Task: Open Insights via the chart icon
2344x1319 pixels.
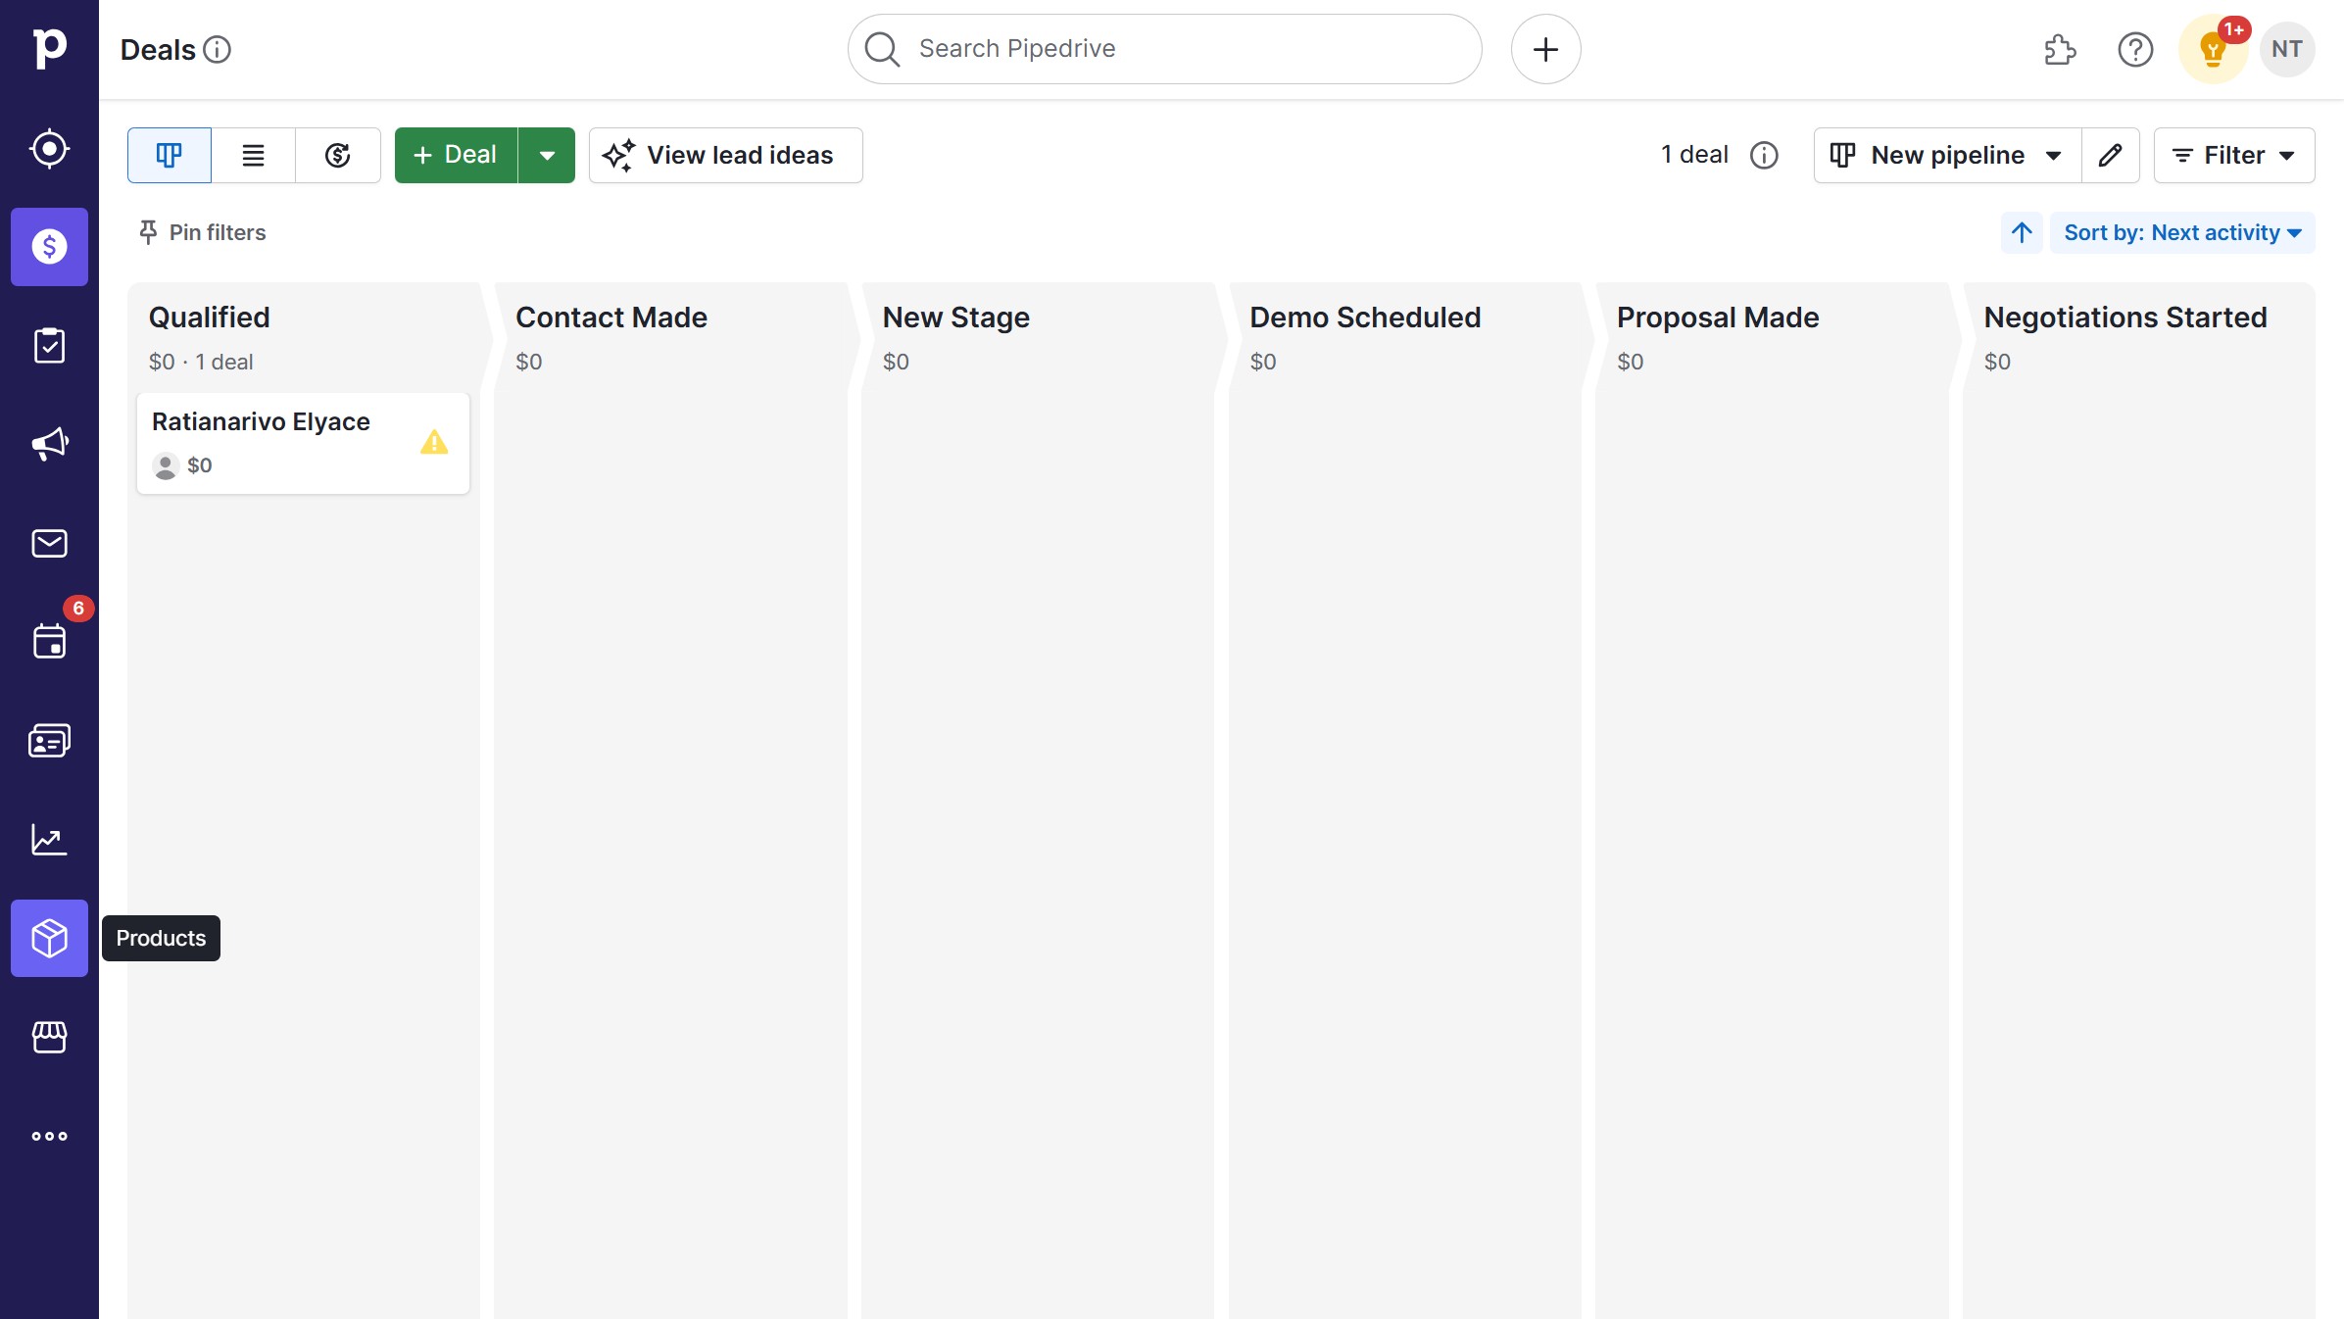Action: point(49,840)
